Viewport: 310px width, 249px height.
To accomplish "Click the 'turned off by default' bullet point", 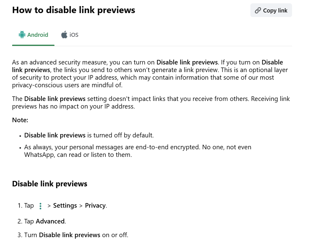I will [89, 135].
